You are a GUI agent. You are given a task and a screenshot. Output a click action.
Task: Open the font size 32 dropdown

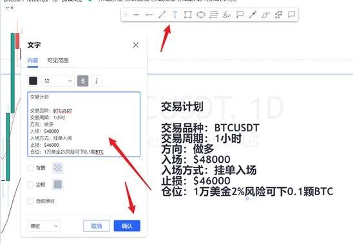58,81
